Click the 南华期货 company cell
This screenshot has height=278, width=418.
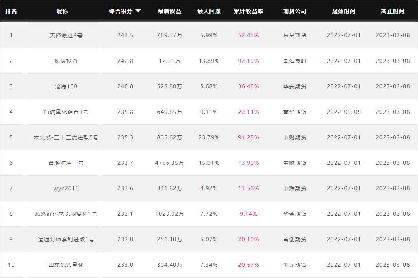click(x=295, y=112)
